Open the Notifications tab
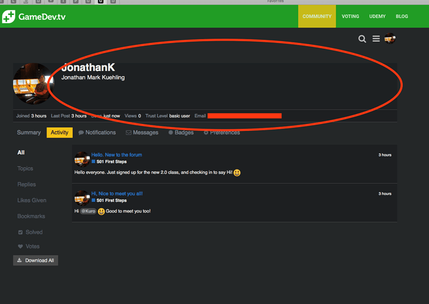The width and height of the screenshot is (429, 304). (97, 133)
